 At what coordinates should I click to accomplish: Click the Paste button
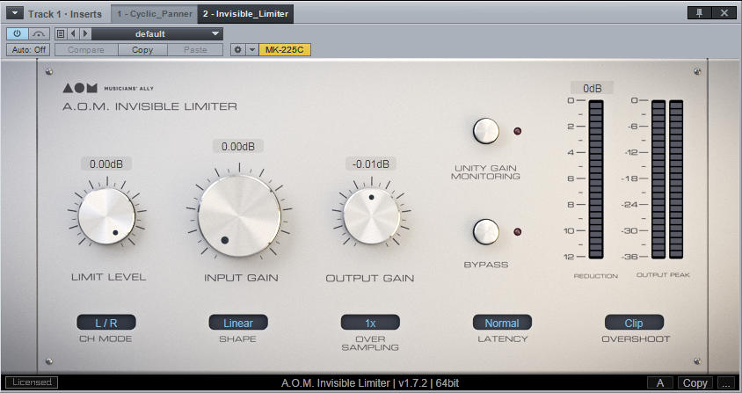pyautogui.click(x=195, y=50)
